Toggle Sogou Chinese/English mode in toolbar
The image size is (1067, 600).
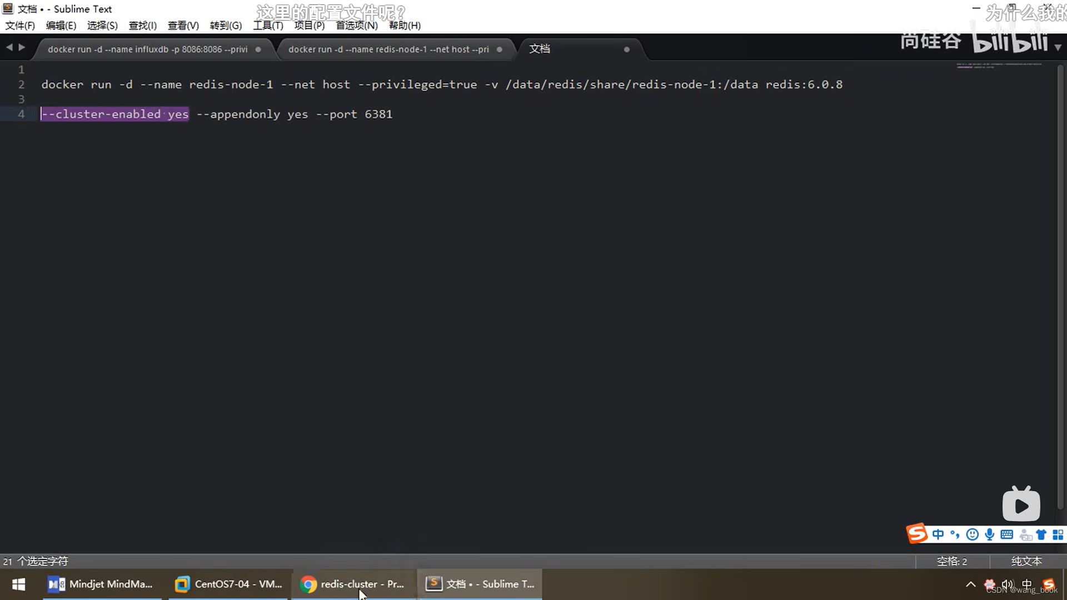coord(938,534)
